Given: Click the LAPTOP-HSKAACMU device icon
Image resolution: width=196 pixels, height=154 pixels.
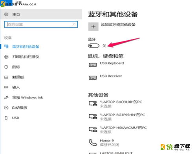Looking at the screenshot, I should pyautogui.click(x=93, y=129).
